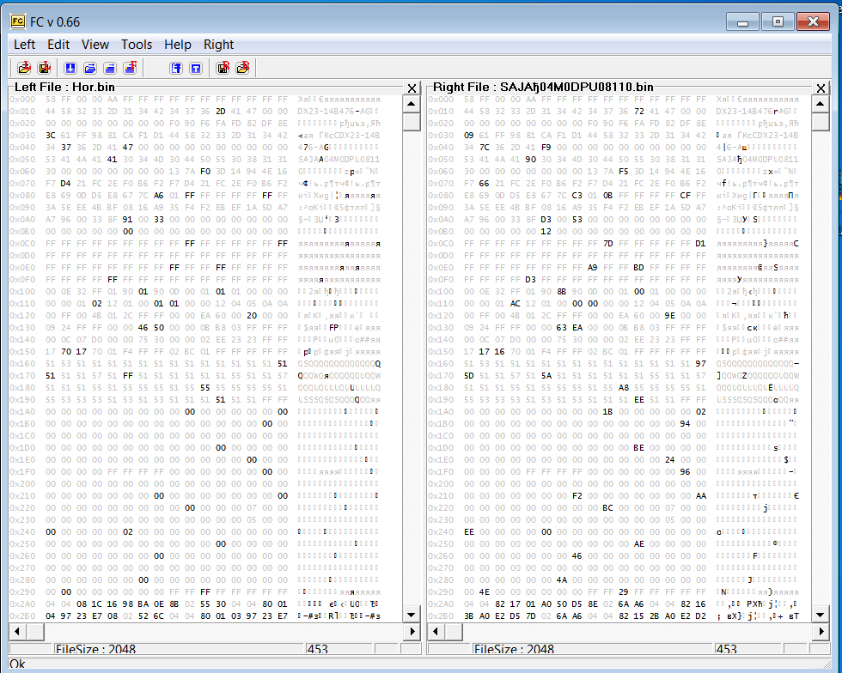Click the blue lowercase f toolbar icon
The image size is (842, 673).
(x=176, y=68)
